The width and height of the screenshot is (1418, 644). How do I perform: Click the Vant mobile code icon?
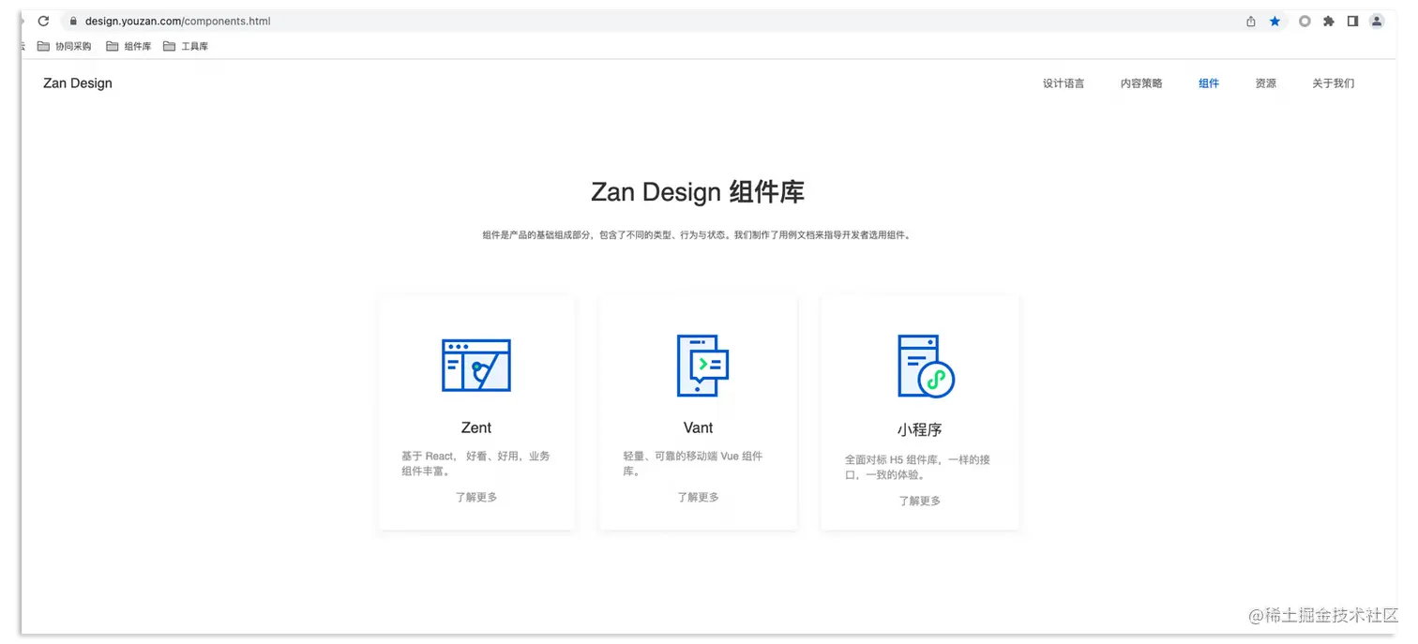[702, 365]
